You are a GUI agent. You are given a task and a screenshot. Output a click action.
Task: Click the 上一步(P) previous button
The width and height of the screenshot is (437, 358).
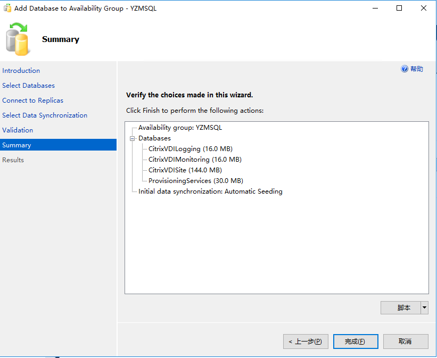point(306,342)
